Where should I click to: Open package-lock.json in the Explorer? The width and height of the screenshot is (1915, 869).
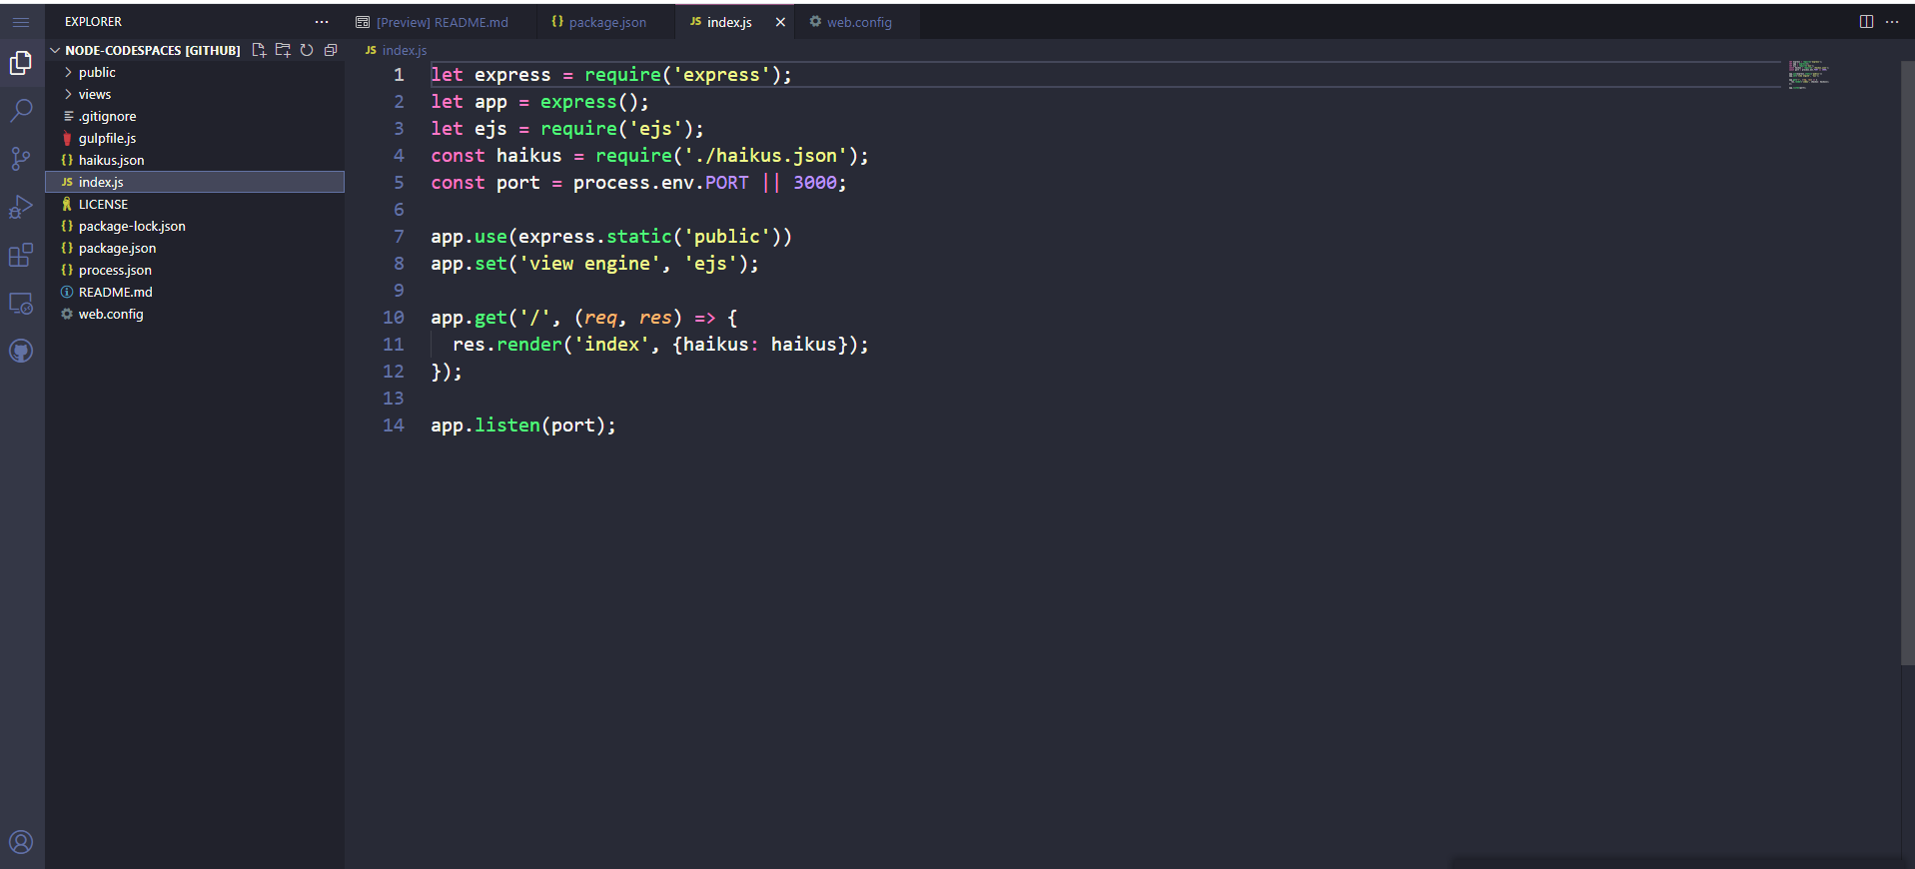coord(195,226)
